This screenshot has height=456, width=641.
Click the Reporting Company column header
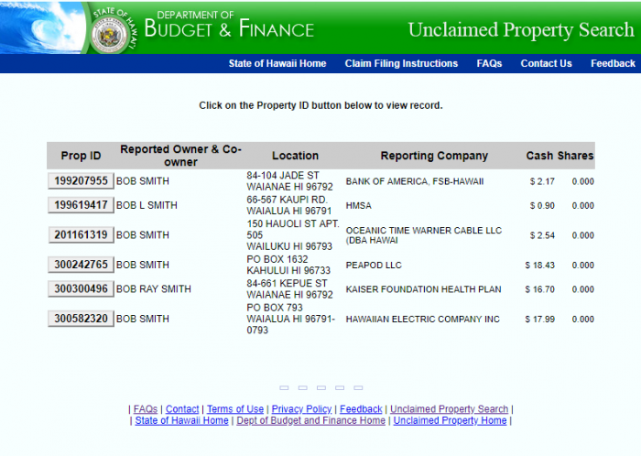click(434, 156)
